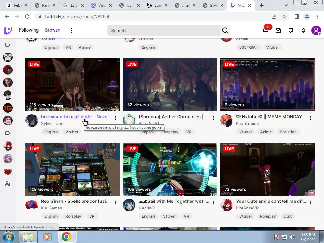Open the Sylvan_One channel name link
The image size is (324, 243).
click(x=52, y=124)
